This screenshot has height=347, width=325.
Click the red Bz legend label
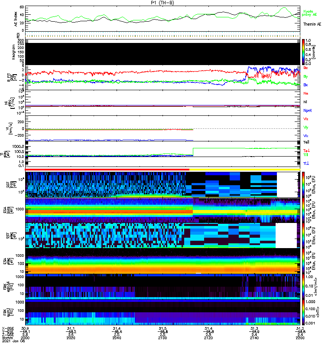[x=305, y=68]
